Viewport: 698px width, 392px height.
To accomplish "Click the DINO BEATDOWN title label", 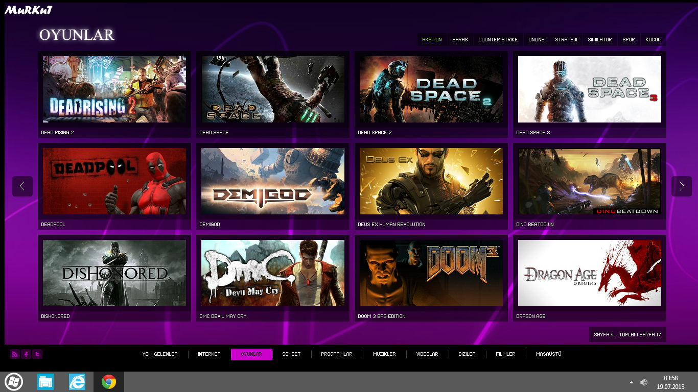I will pyautogui.click(x=535, y=225).
